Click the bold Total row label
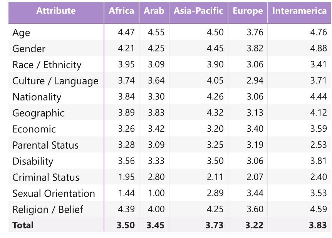Image resolution: width=332 pixels, height=238 pixels. point(23,225)
